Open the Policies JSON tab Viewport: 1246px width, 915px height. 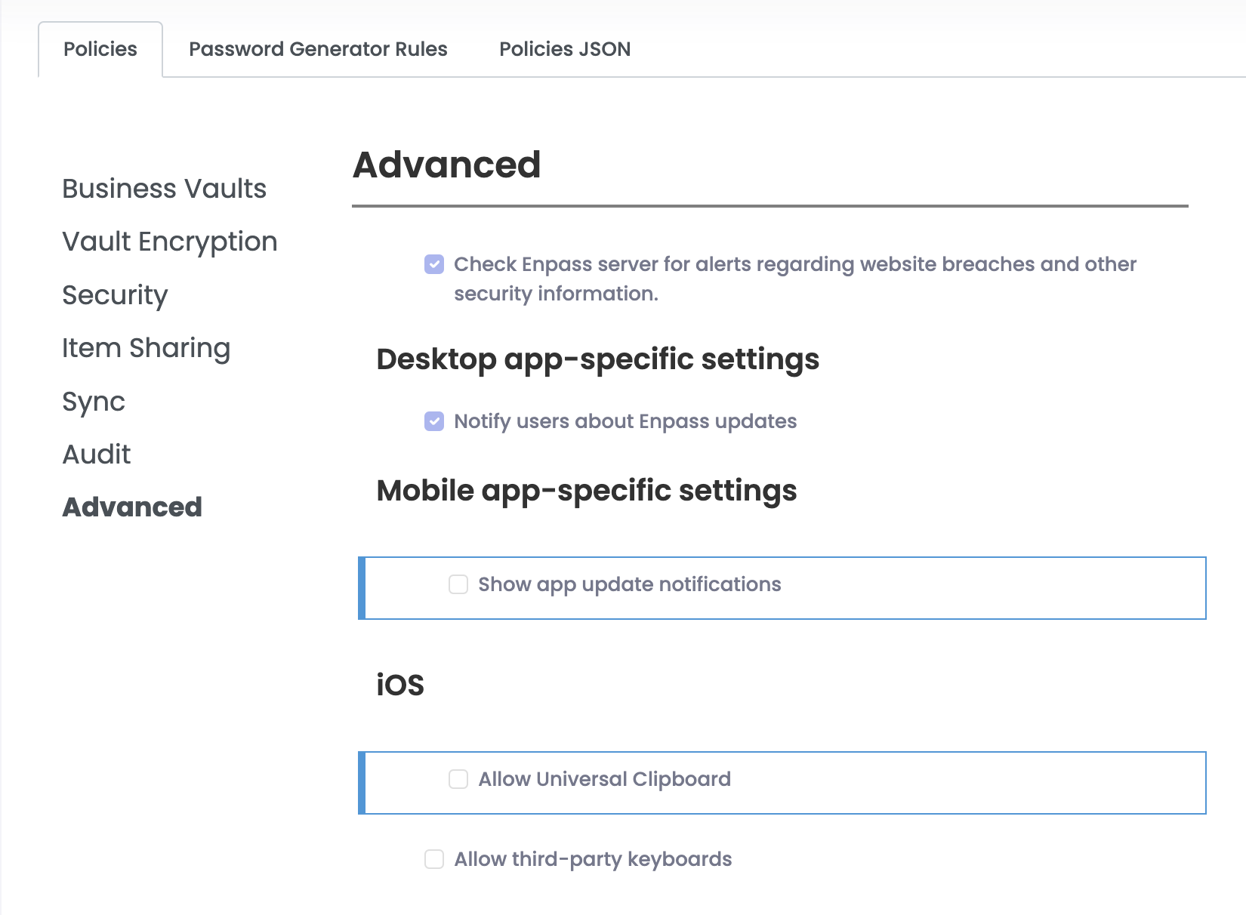(564, 48)
